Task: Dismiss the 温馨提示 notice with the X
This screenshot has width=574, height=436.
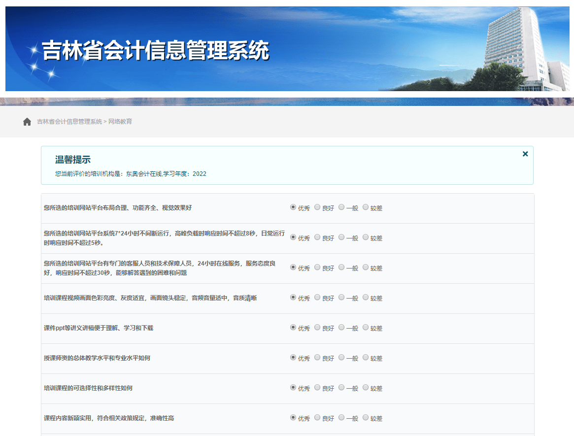Action: point(525,154)
